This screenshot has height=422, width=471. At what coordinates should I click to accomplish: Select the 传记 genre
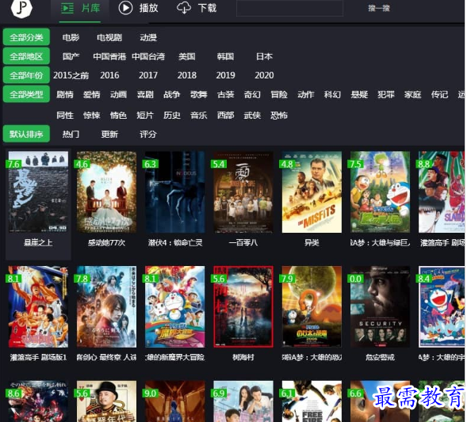point(439,94)
